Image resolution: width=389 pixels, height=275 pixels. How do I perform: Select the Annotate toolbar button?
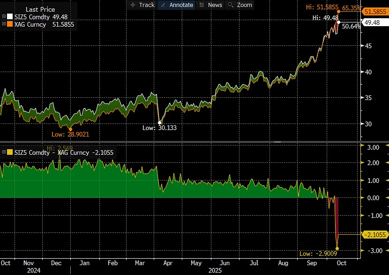pos(177,5)
